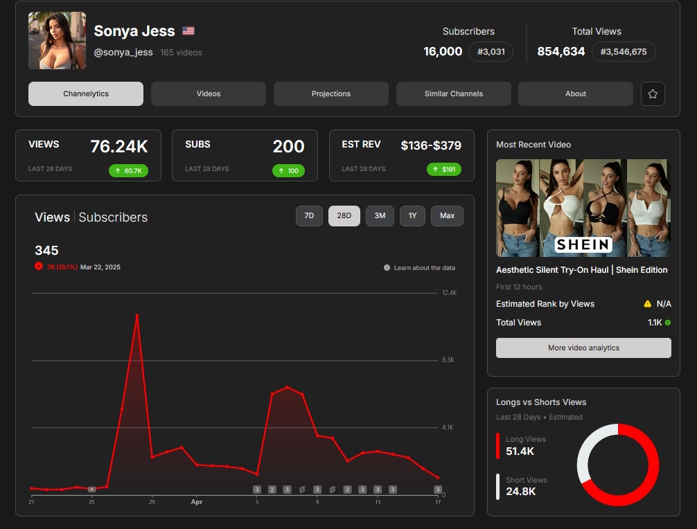Click the video marker icon at Mar 25
The image size is (697, 529).
(x=91, y=490)
